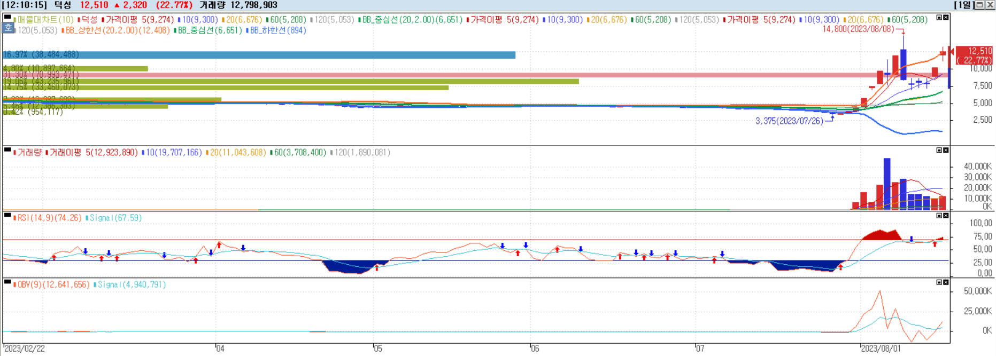Click 거래이평 5(12,923,890) legend
Viewport: 996px width, 356px height.
point(94,153)
